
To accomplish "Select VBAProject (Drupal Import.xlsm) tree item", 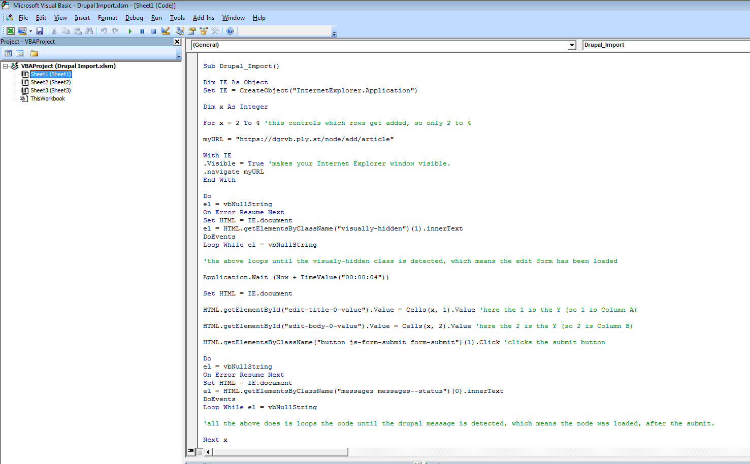I will tap(68, 66).
